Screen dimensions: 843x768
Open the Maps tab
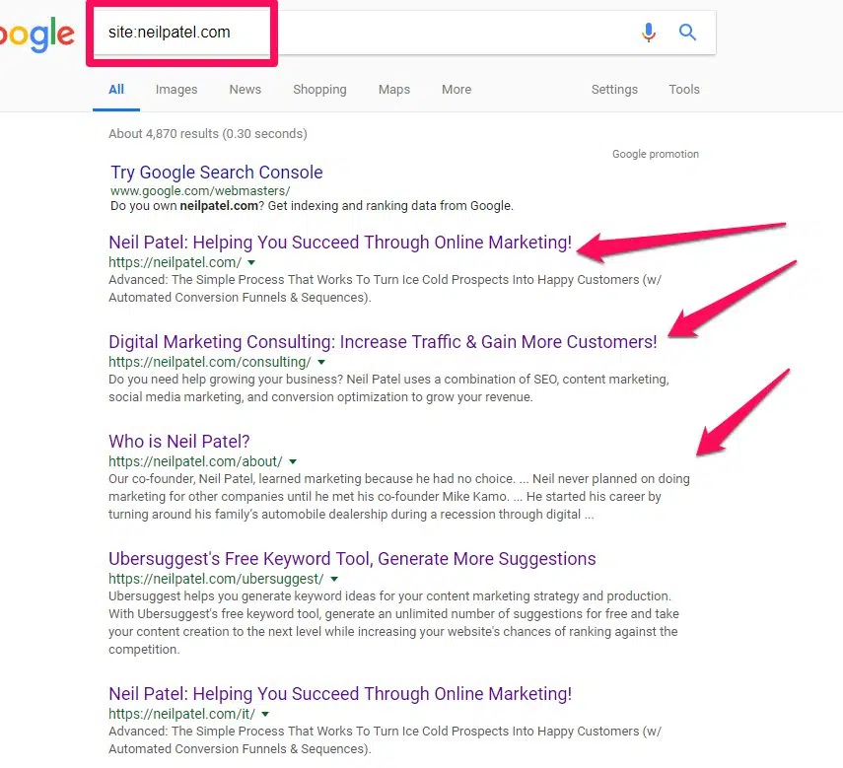click(394, 89)
